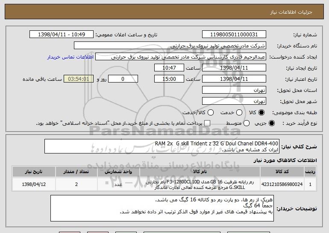Select the خدمت radio button
329x233 pixels.
tap(239, 113)
